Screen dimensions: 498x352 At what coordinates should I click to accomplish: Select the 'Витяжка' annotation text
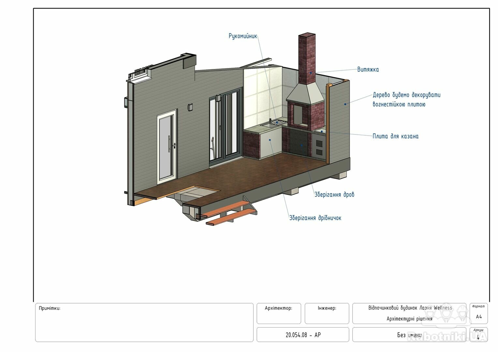tap(368, 69)
